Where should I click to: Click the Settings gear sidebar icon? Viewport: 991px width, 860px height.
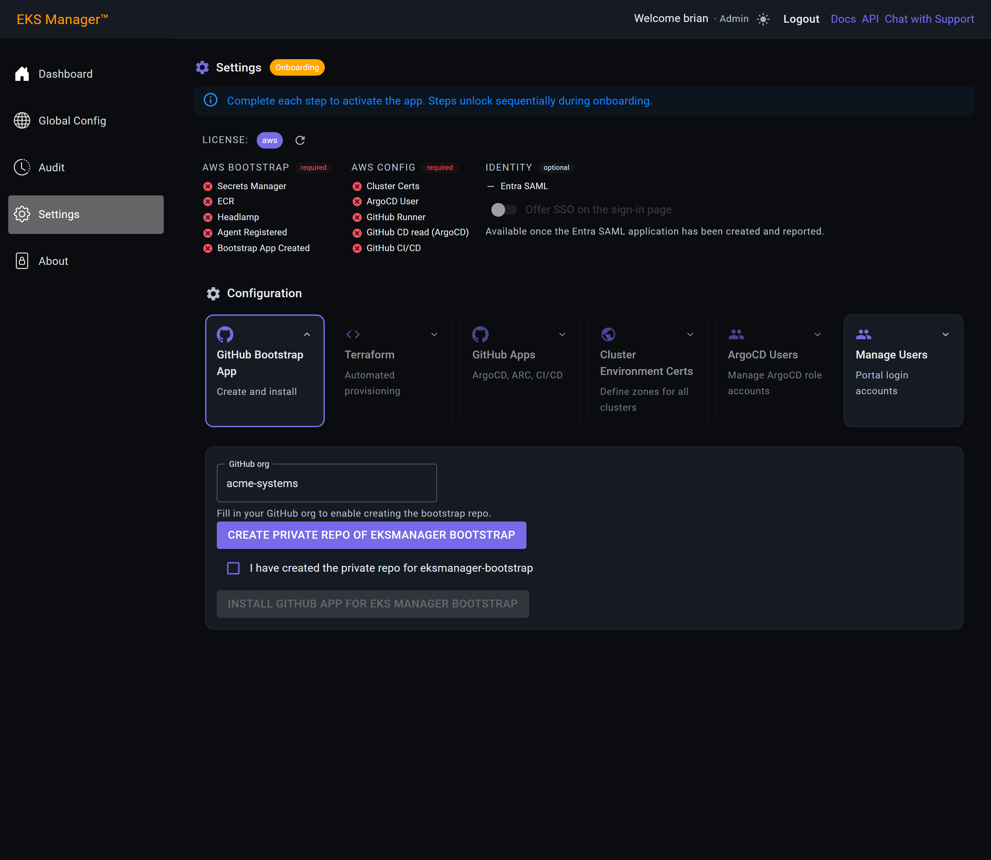coord(22,214)
